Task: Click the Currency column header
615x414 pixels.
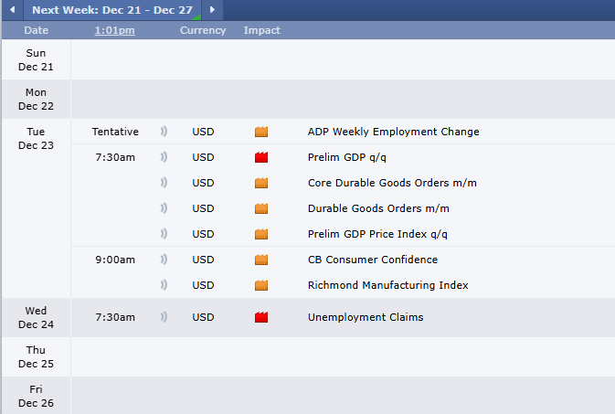Action: [202, 30]
